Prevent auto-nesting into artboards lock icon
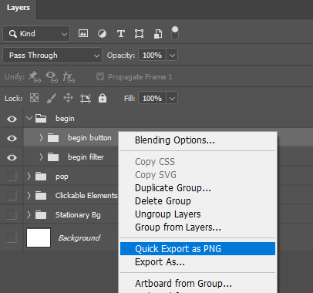This screenshot has height=293, width=313. tap(86, 98)
